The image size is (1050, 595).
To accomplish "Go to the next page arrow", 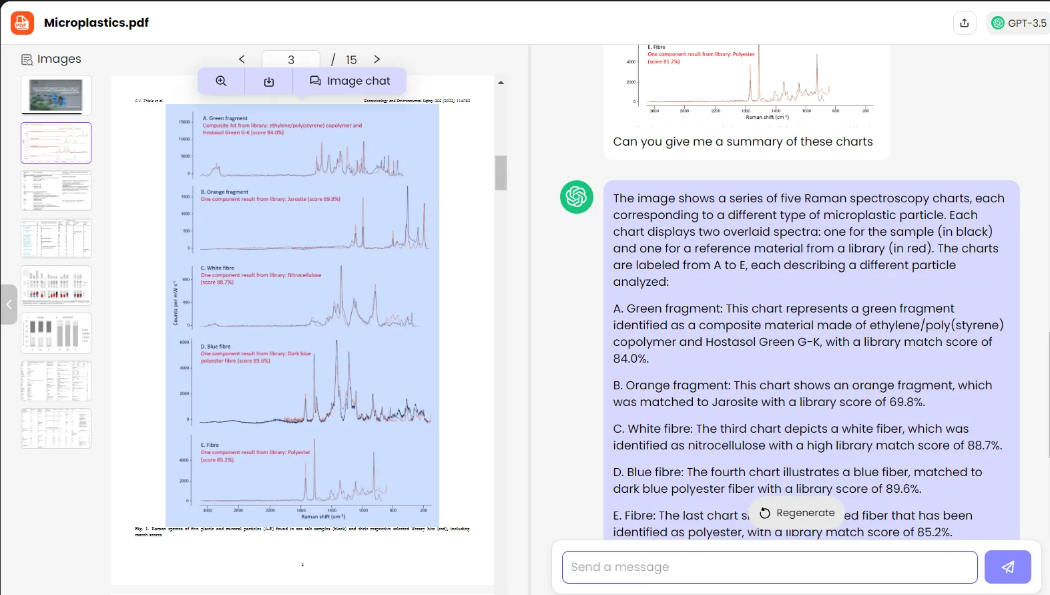I will [x=377, y=59].
